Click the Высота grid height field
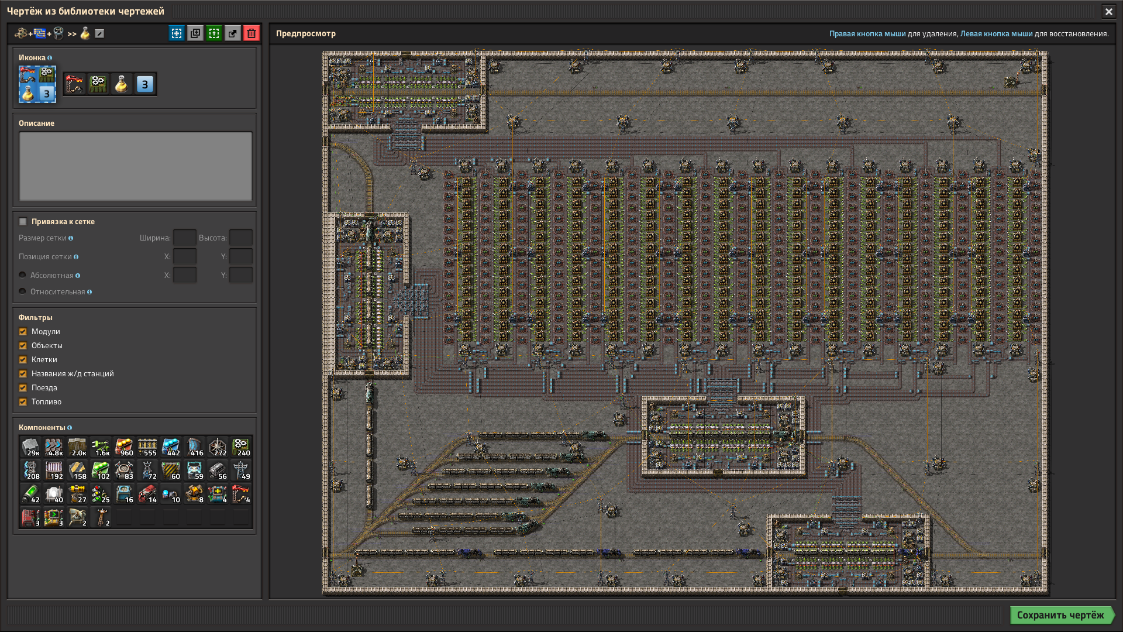Viewport: 1123px width, 632px height. point(241,238)
